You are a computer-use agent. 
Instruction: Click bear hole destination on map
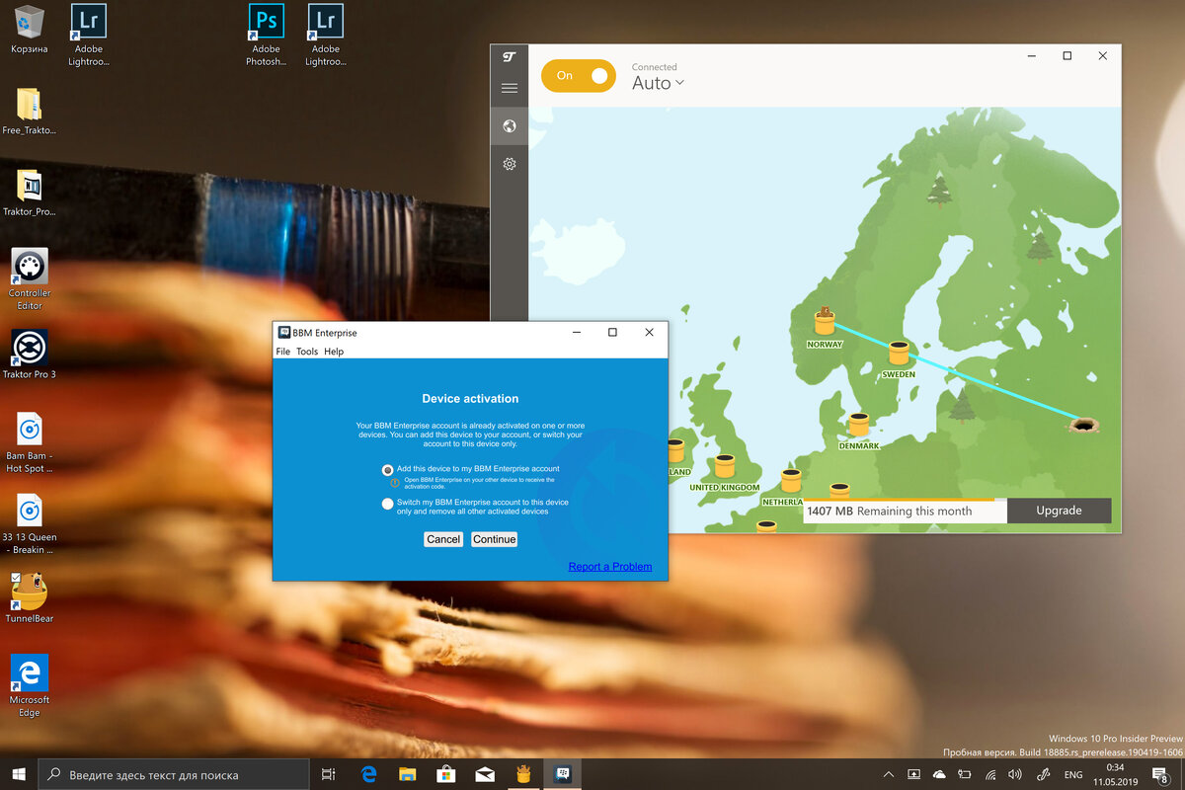tap(1084, 425)
